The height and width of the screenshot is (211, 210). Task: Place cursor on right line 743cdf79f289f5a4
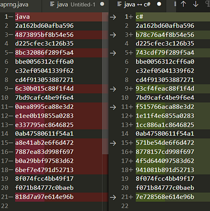pos(165,52)
